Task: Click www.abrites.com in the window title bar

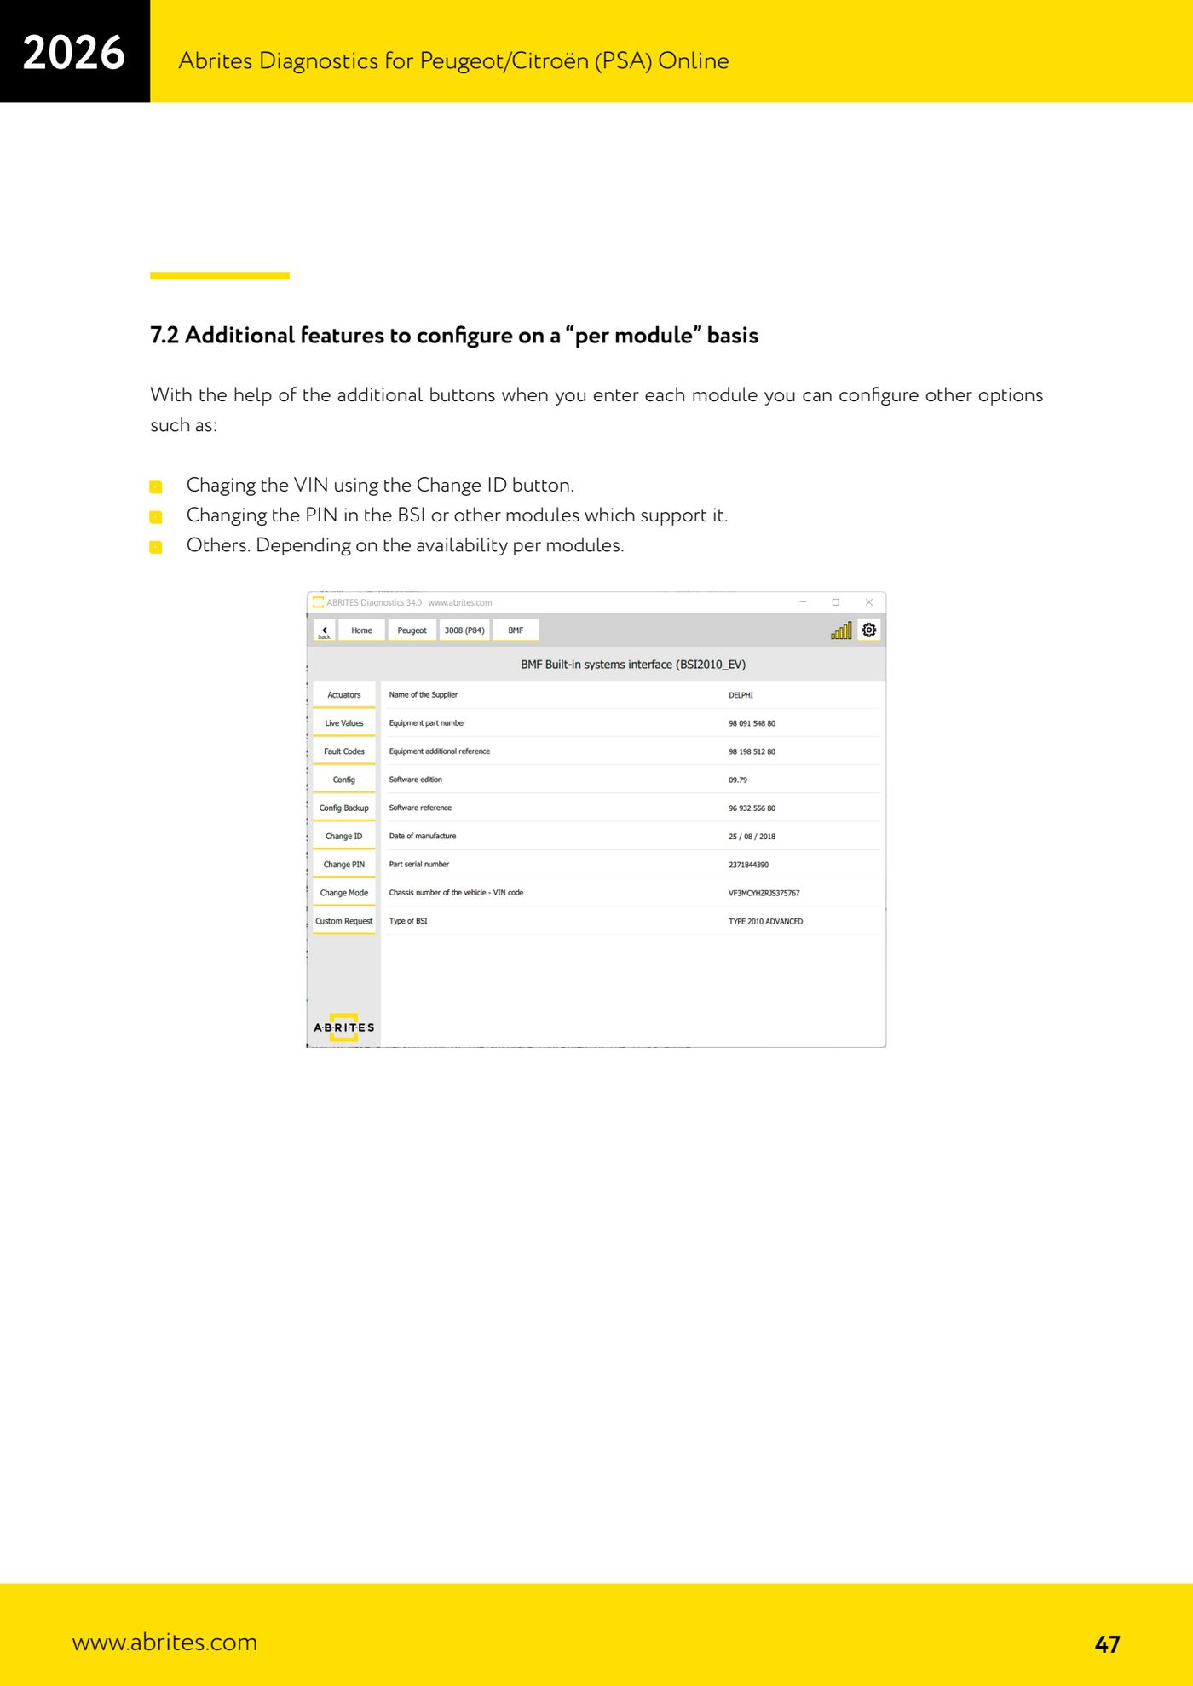Action: [x=460, y=602]
